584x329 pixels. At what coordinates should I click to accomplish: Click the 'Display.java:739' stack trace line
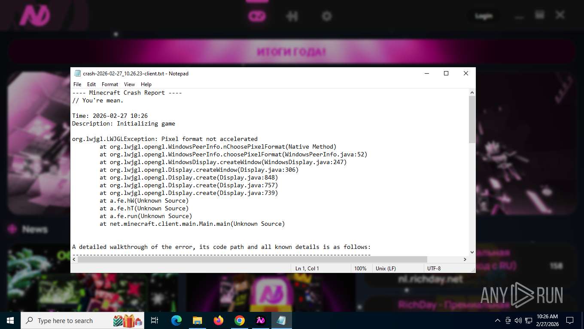[x=189, y=193]
